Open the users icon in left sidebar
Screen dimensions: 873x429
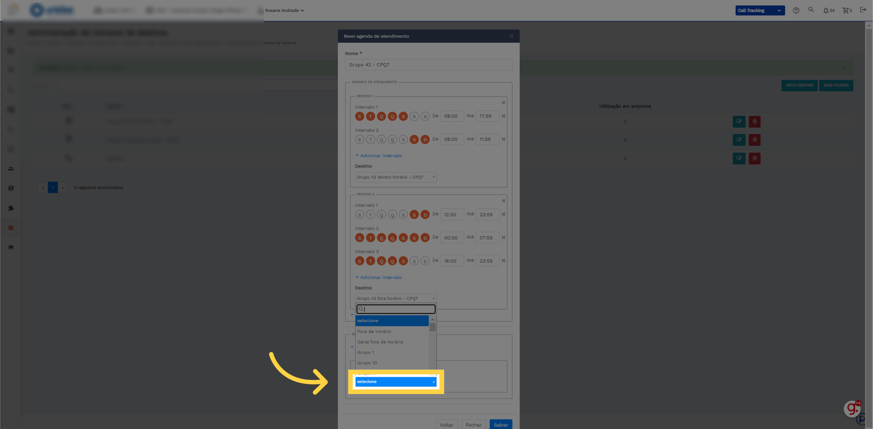tap(11, 169)
